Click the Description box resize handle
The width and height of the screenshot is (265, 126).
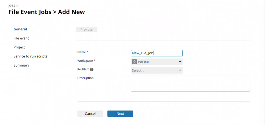(249, 90)
